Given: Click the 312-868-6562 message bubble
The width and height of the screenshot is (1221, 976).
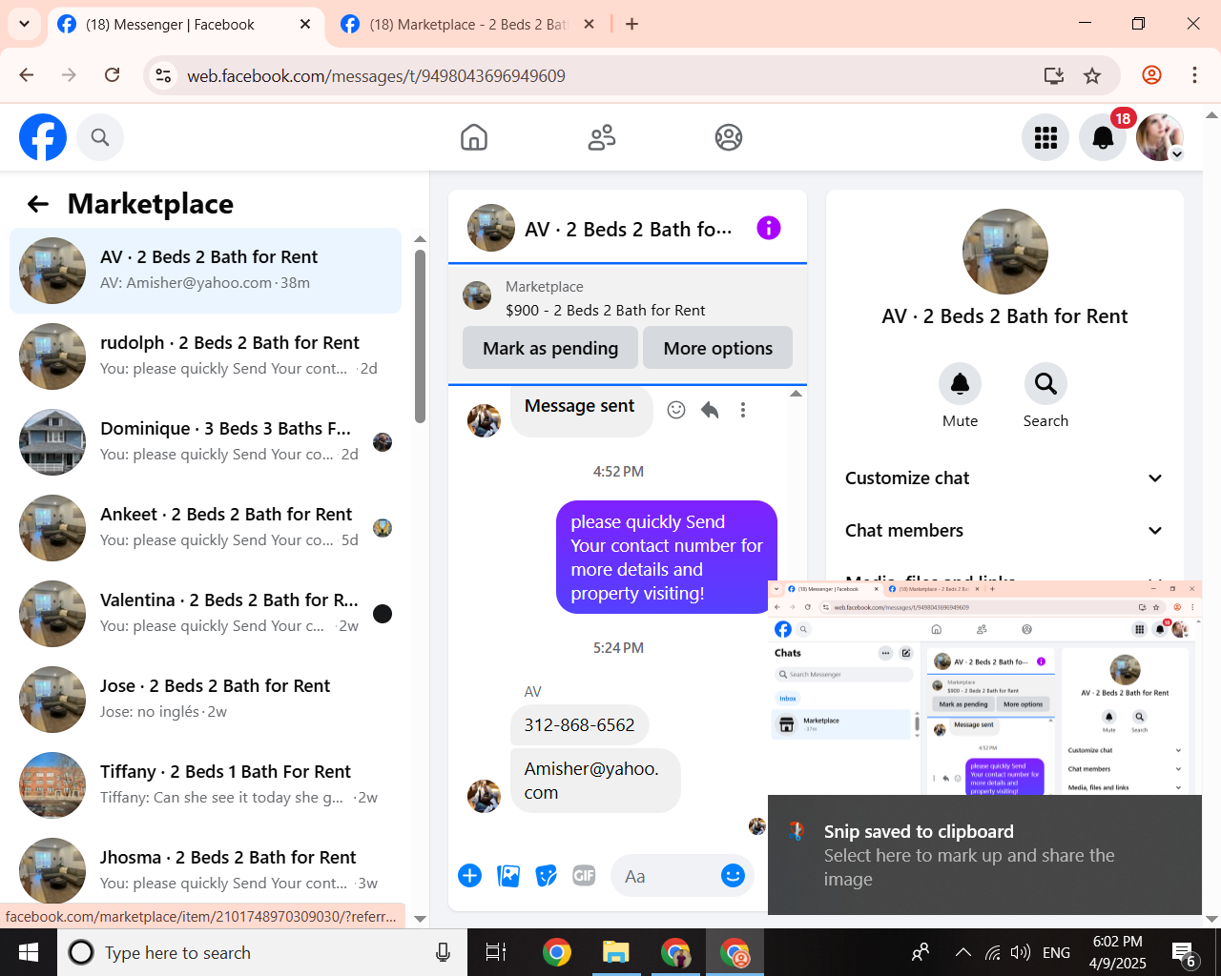Looking at the screenshot, I should 579,725.
